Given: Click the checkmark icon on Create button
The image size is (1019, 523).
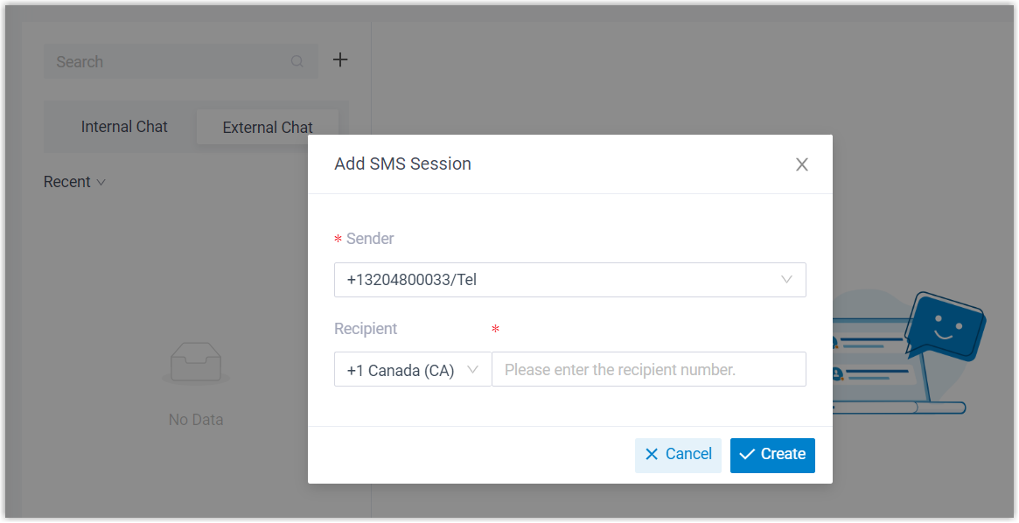Looking at the screenshot, I should pos(746,455).
